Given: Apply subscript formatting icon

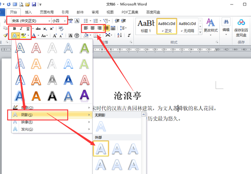Looking at the screenshot, I should [x=45, y=29].
